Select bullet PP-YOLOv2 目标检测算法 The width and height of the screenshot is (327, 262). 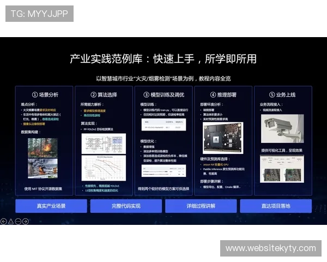pyautogui.click(x=98, y=129)
